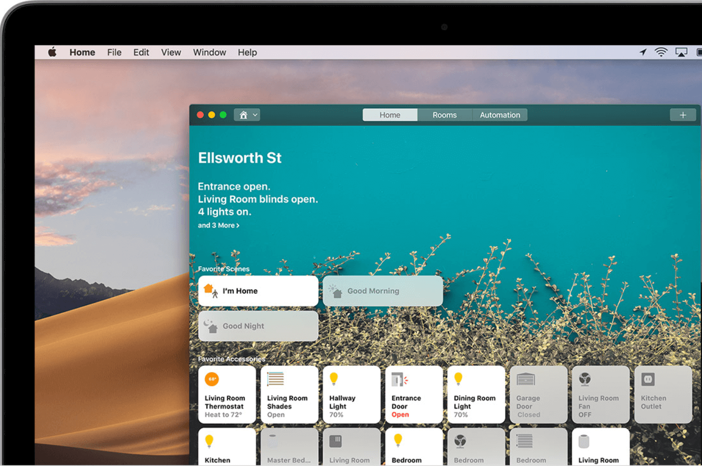Run the I'm Home scene
This screenshot has height=466, width=702.
(258, 291)
